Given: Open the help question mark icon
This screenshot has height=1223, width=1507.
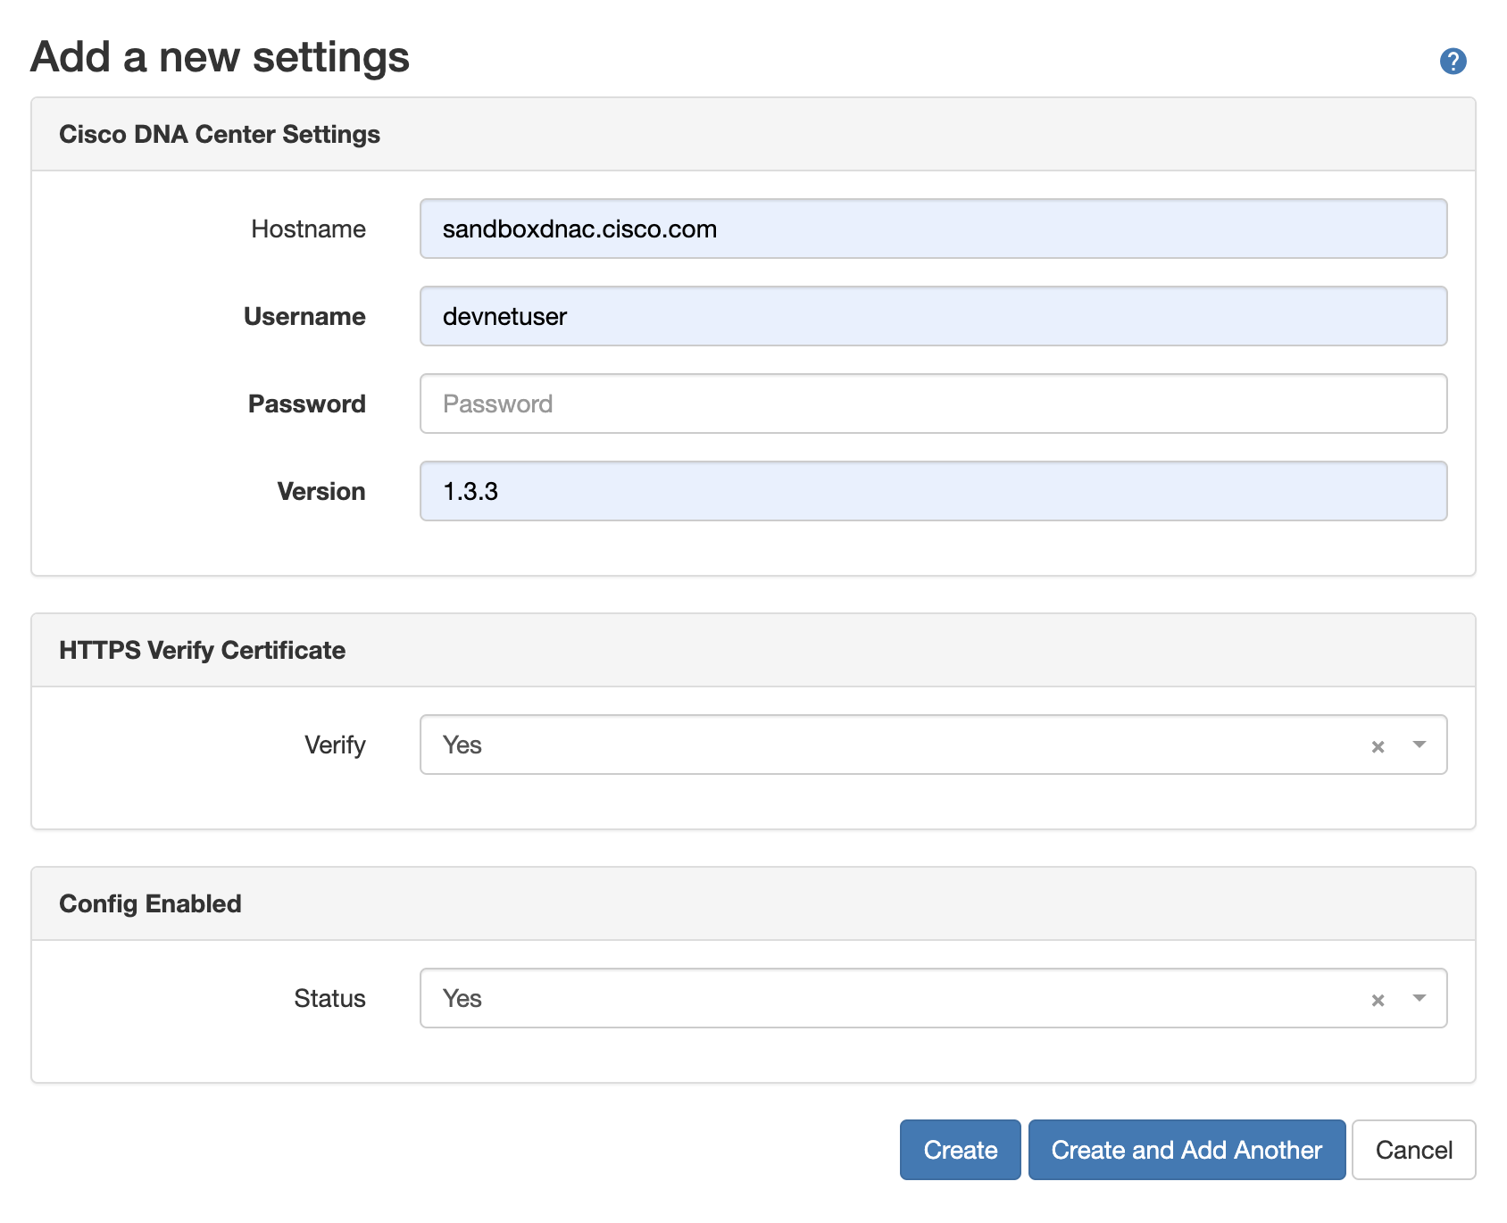Looking at the screenshot, I should point(1453,61).
